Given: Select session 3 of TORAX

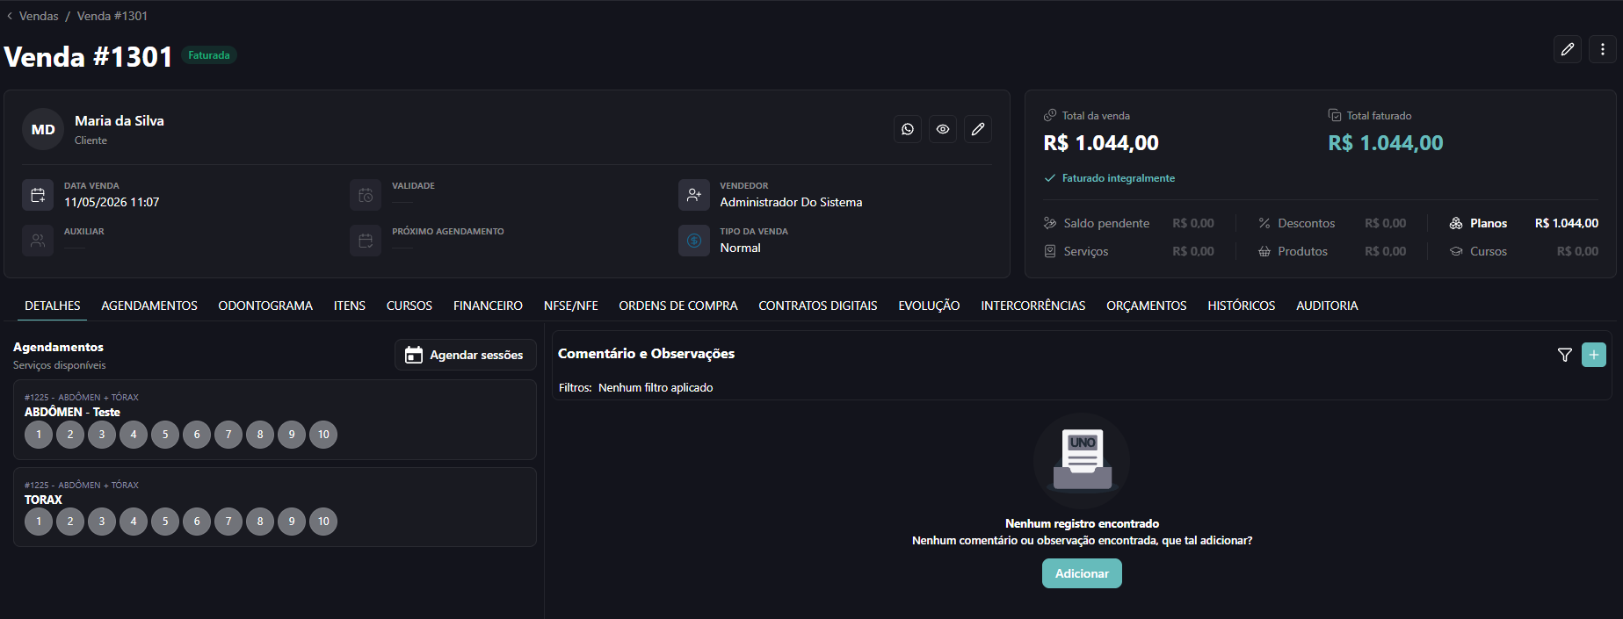Looking at the screenshot, I should click(102, 522).
